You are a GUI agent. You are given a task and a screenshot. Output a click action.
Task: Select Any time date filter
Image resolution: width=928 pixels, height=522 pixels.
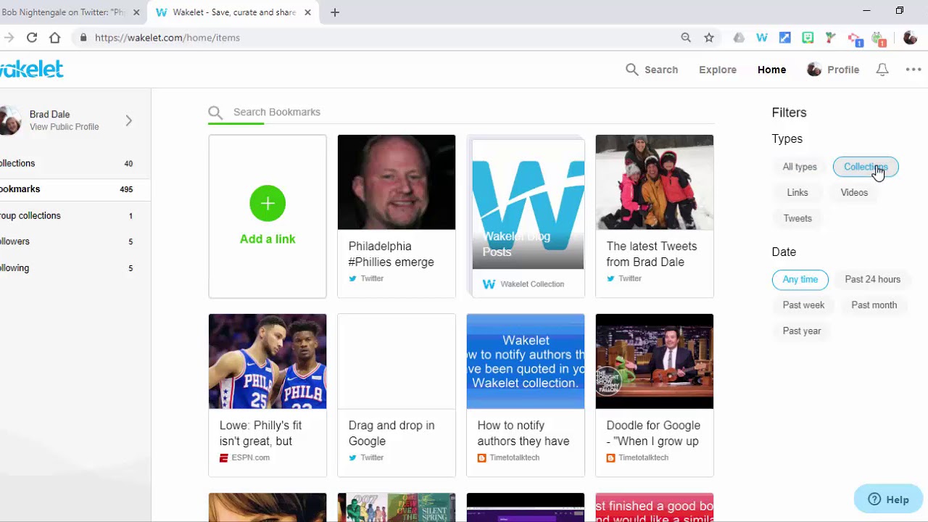pyautogui.click(x=800, y=279)
